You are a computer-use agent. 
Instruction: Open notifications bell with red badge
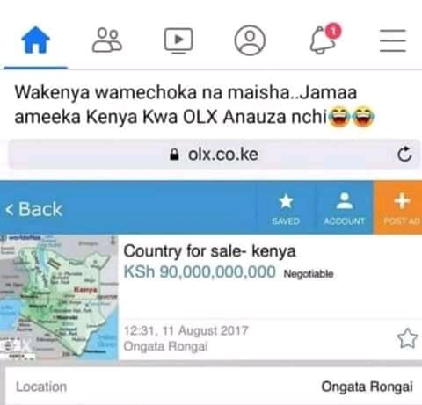[x=324, y=39]
